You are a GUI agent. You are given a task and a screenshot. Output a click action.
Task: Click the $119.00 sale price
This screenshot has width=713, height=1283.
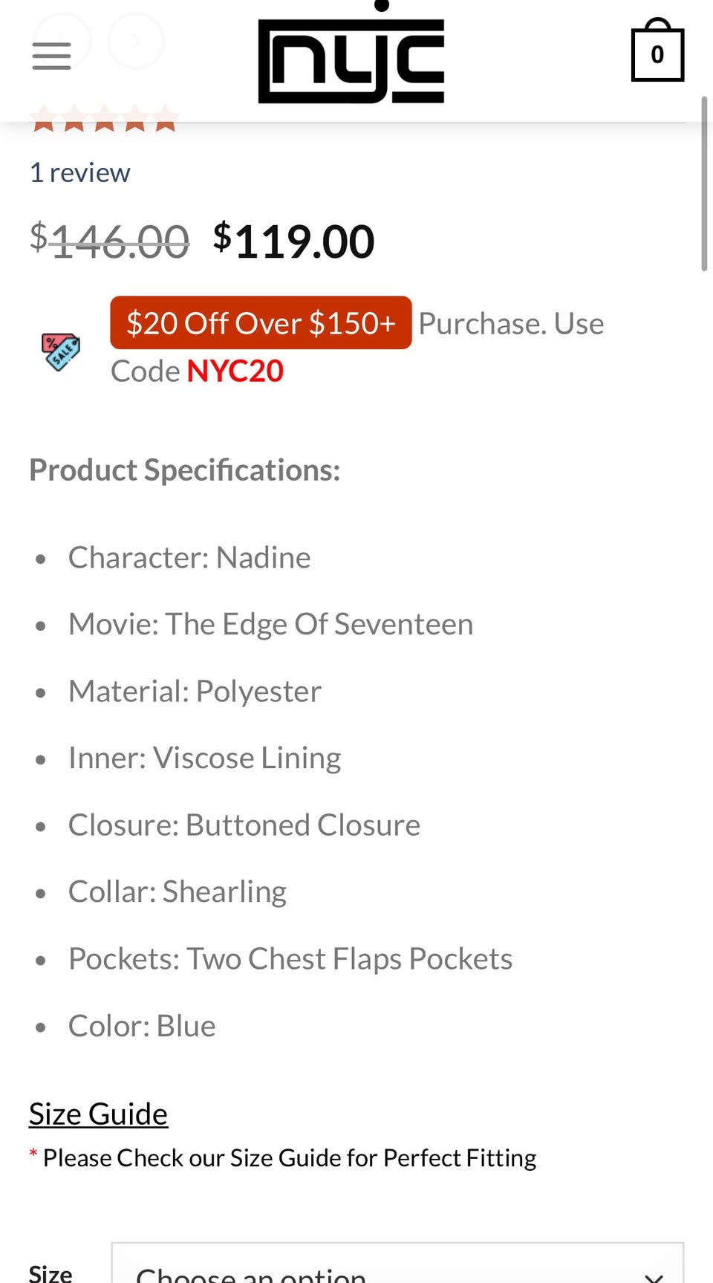pos(294,241)
